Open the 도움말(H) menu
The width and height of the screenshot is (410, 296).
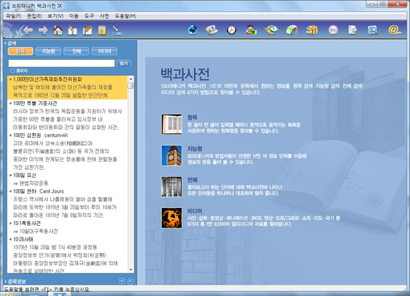coord(126,16)
